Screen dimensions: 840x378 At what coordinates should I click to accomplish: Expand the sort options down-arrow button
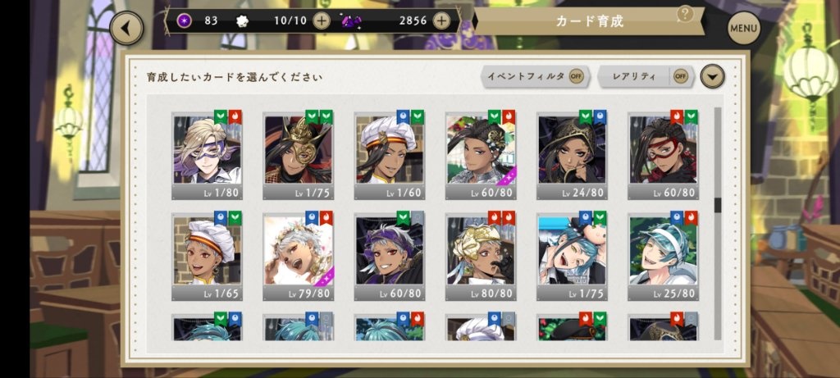point(713,76)
